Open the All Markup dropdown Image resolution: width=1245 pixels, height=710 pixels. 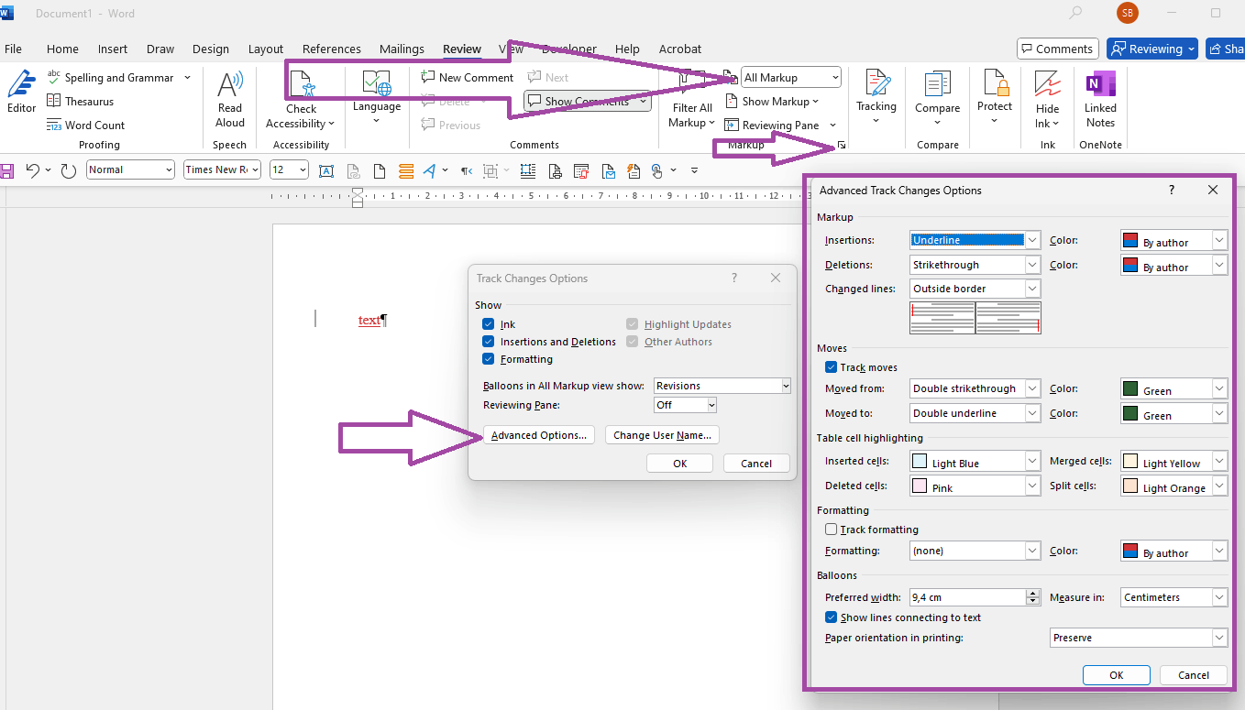pos(789,77)
